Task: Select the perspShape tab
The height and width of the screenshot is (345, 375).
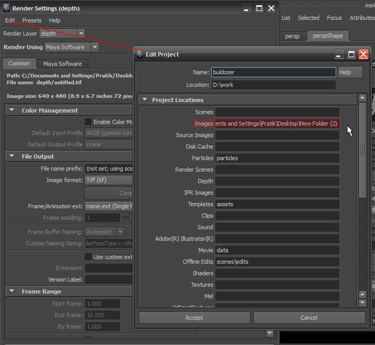Action: click(327, 36)
